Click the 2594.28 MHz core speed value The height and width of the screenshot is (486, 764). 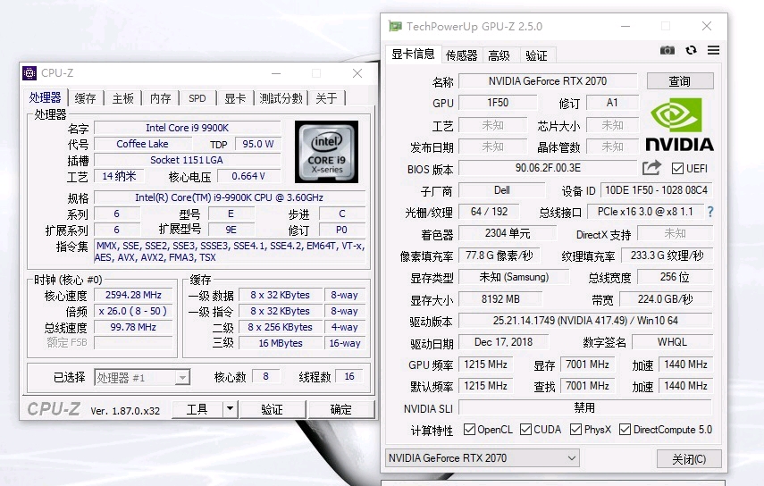[133, 295]
